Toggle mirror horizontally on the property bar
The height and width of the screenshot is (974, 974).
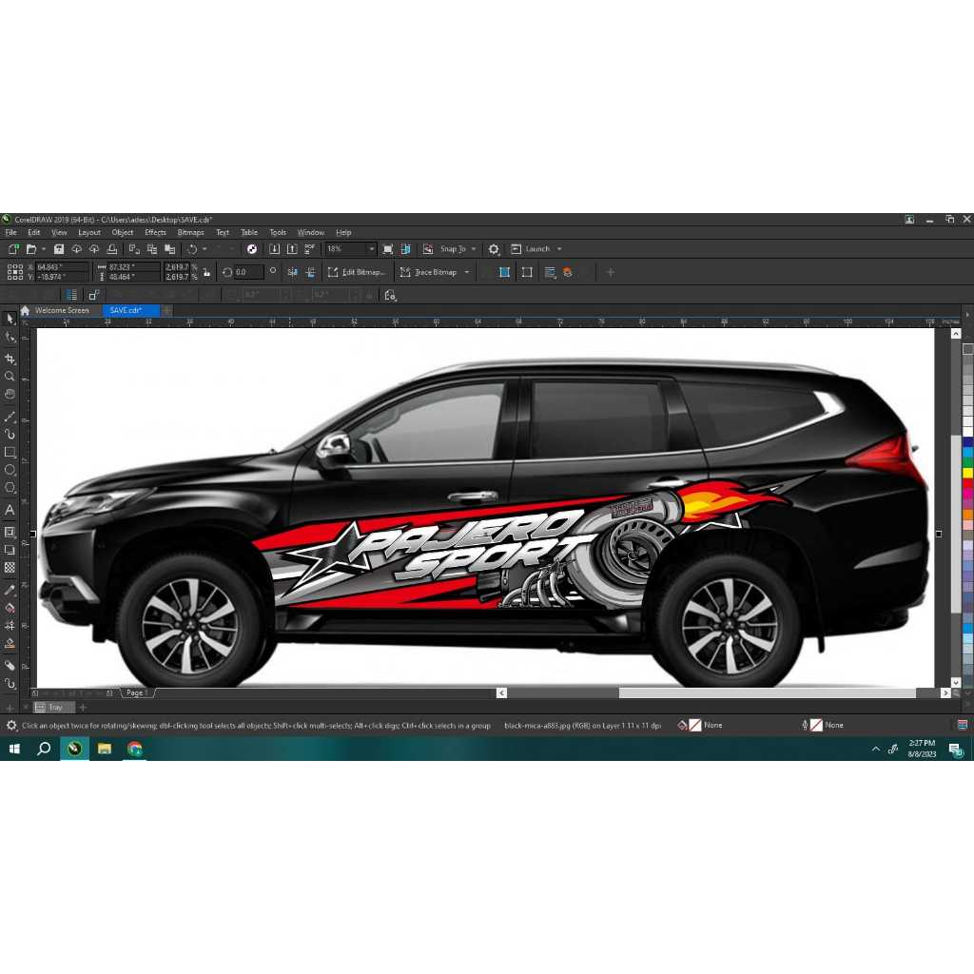293,272
